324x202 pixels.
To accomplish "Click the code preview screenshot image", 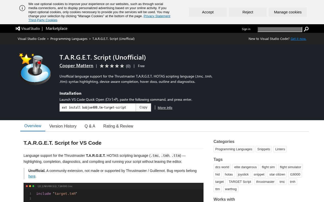I will point(113,192).
